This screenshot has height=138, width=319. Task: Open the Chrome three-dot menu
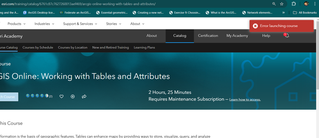click(315, 4)
